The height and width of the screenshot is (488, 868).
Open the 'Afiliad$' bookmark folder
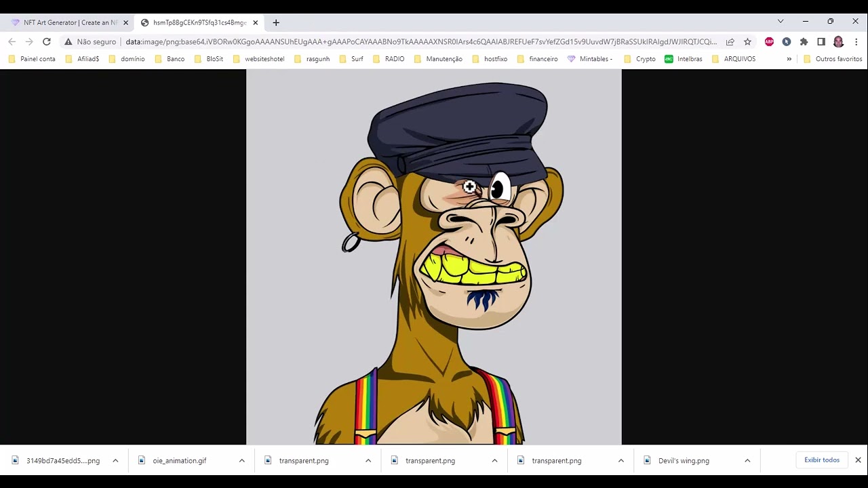coord(82,59)
